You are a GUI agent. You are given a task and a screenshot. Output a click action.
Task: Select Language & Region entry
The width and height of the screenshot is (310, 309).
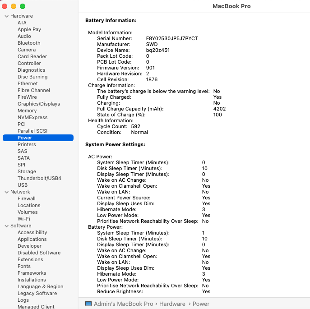(40, 286)
